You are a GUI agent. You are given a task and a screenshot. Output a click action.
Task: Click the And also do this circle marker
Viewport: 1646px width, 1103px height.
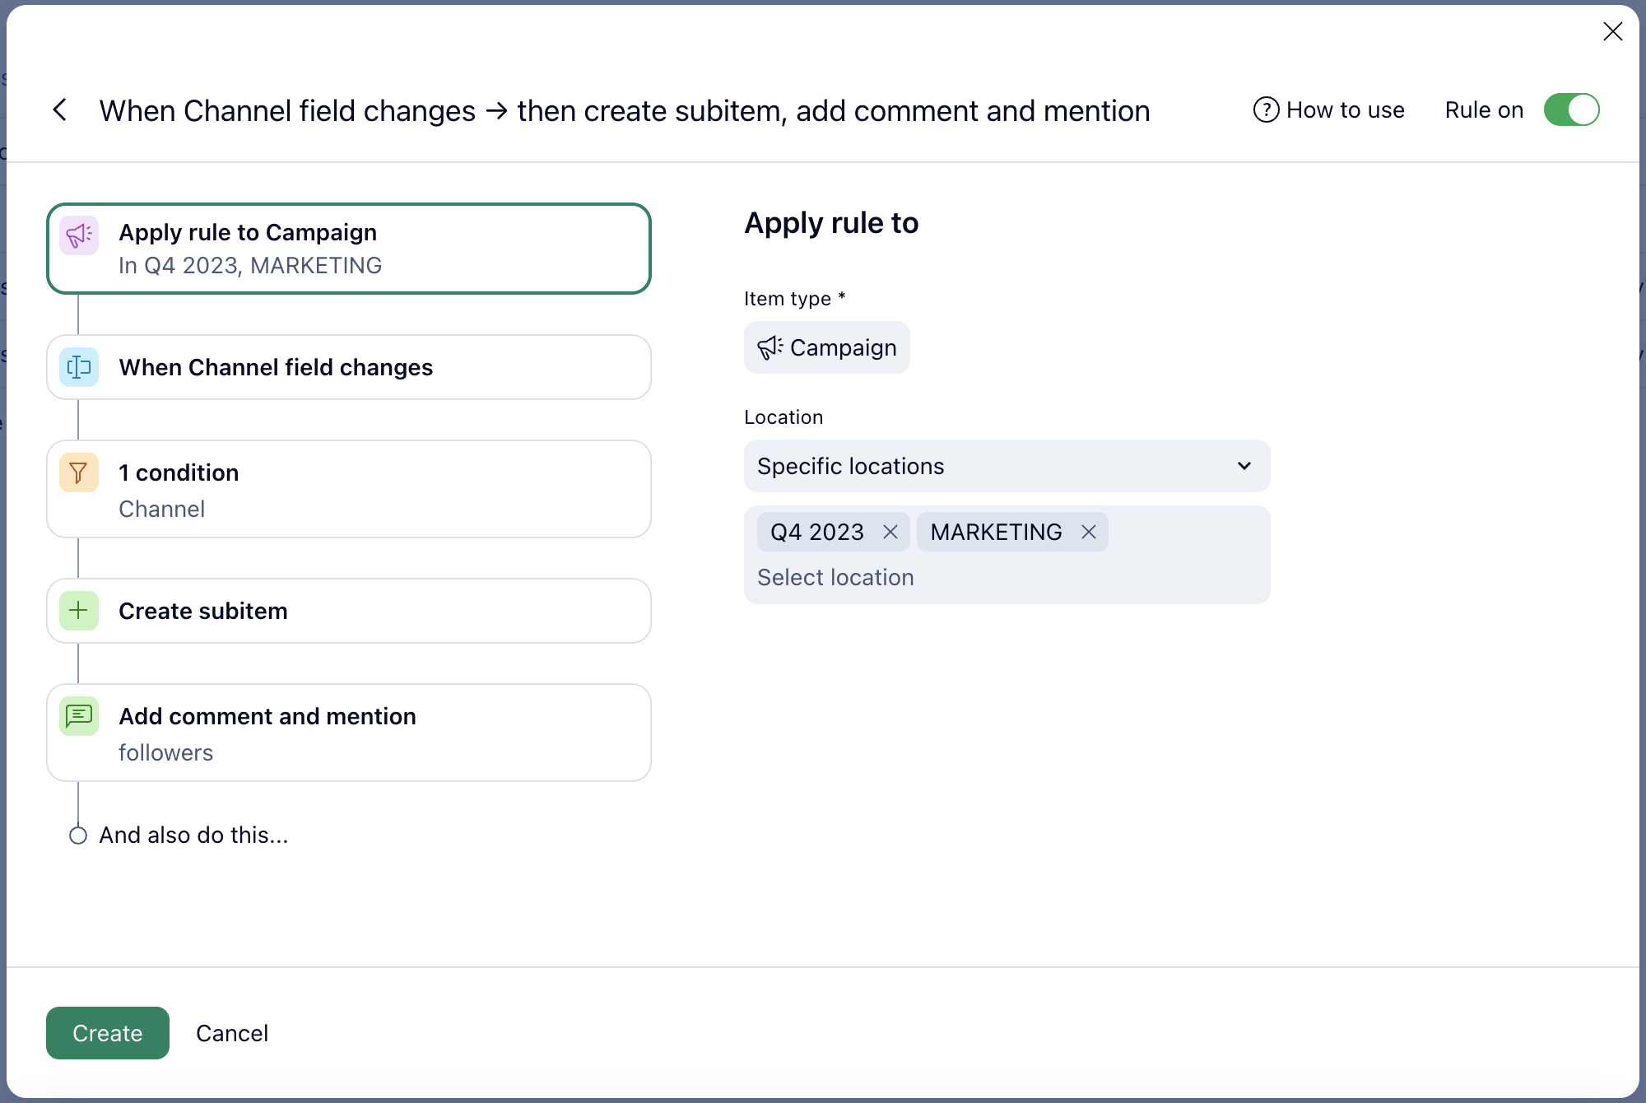click(x=78, y=835)
